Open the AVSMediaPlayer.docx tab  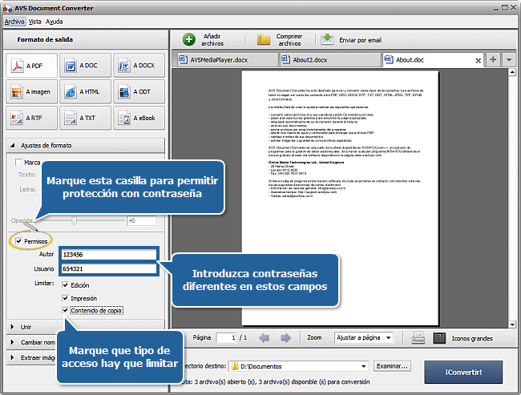tap(228, 60)
